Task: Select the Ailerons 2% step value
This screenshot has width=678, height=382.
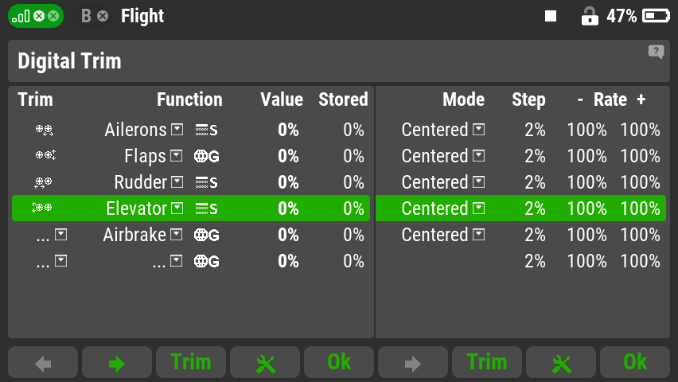Action: tap(535, 130)
